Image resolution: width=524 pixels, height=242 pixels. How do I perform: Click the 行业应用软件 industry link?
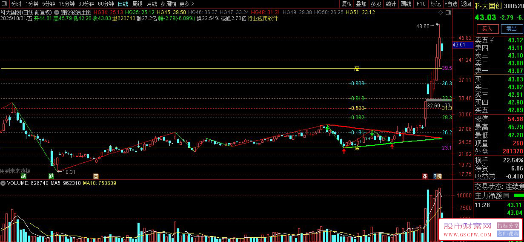[263, 19]
